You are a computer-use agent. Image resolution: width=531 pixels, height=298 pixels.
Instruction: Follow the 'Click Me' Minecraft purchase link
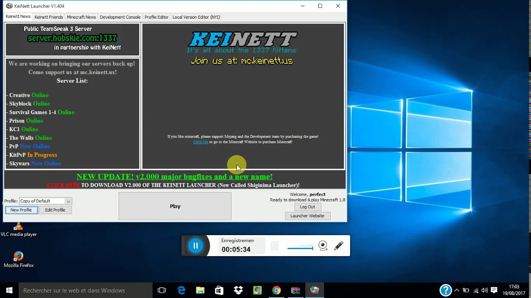[x=201, y=142]
